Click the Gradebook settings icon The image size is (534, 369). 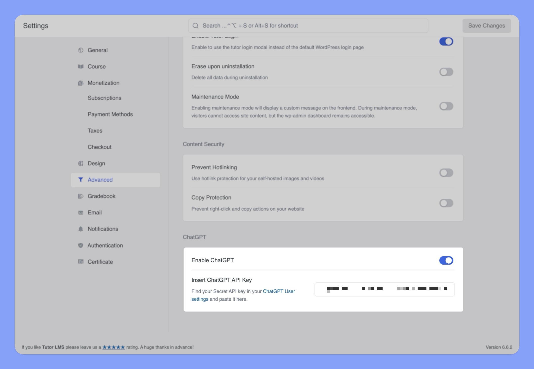click(x=81, y=196)
